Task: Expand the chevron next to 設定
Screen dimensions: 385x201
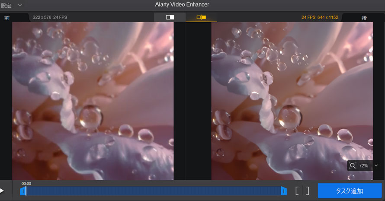Action: click(x=20, y=5)
